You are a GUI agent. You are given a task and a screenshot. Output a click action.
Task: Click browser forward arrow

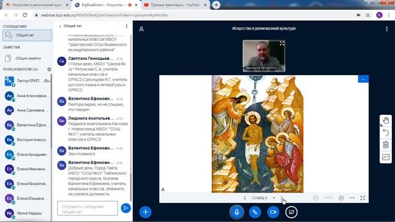(x=15, y=15)
